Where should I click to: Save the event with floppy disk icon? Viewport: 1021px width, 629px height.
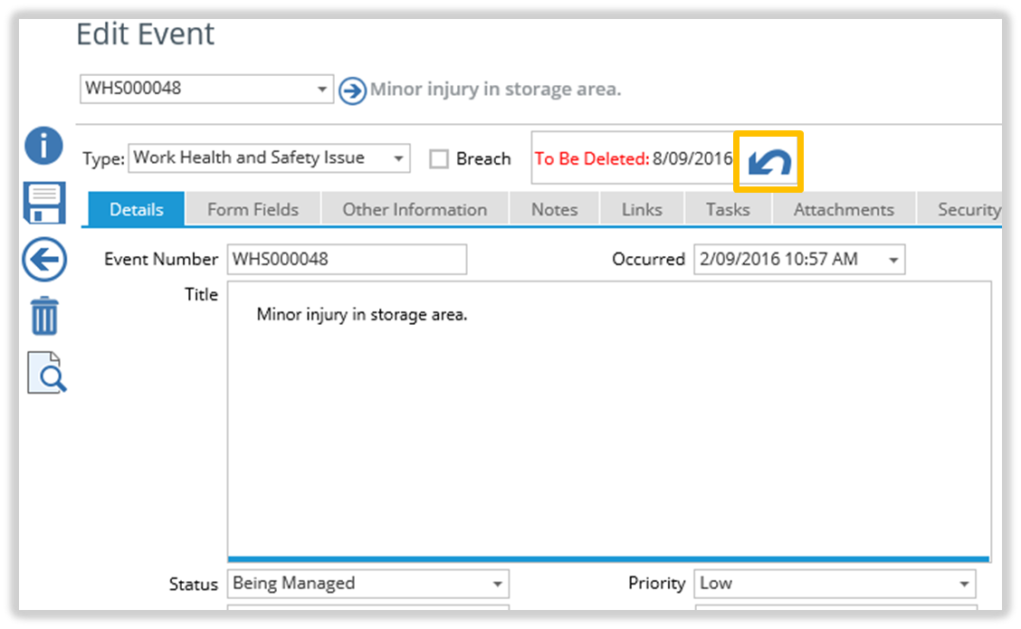[x=43, y=203]
